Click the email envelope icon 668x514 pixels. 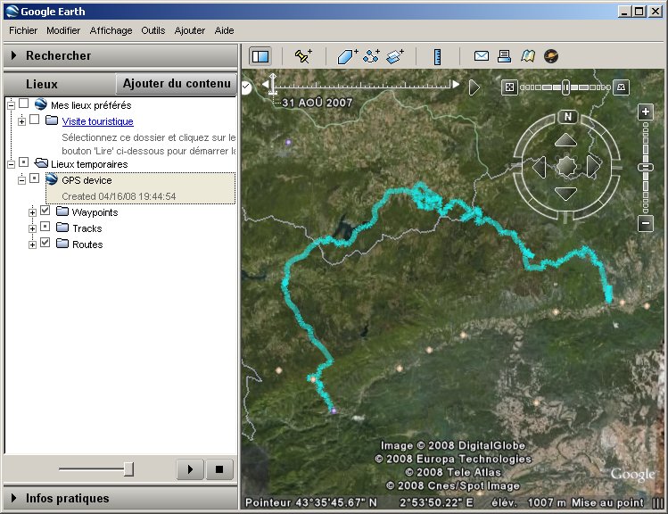tap(482, 56)
